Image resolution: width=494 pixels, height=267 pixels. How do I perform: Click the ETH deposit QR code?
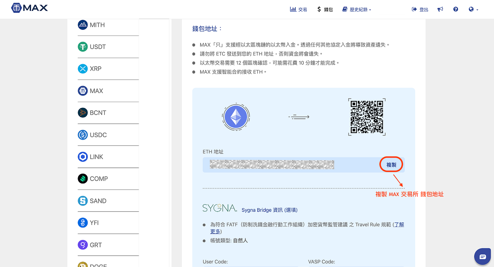(x=367, y=116)
